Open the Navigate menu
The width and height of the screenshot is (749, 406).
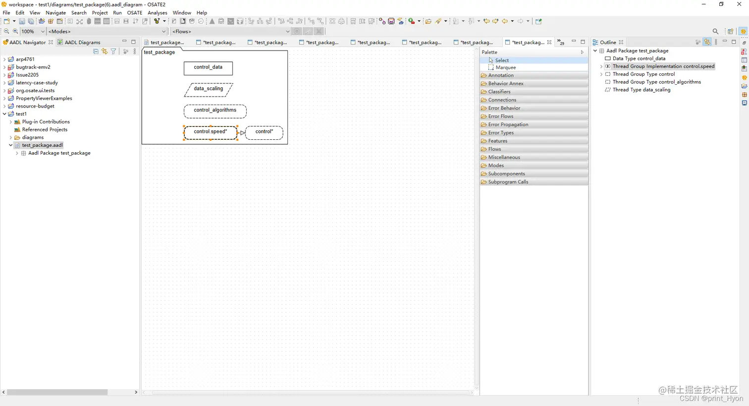point(55,13)
